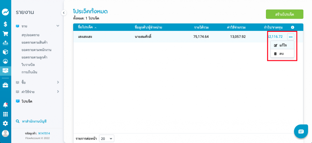
Task: Open the items-per-page 20 dropdown
Action: (107, 139)
